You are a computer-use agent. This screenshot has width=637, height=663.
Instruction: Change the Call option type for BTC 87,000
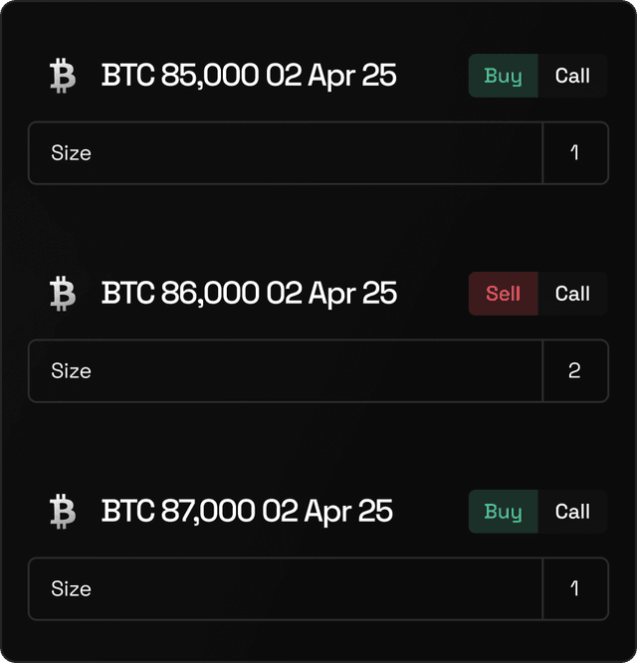coord(572,512)
